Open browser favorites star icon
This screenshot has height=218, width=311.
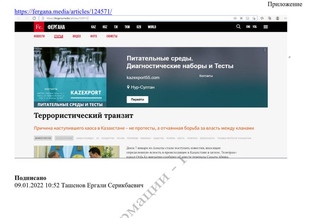[262, 18]
